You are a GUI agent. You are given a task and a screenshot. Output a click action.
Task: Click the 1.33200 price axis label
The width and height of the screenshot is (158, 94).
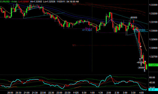[153, 13]
